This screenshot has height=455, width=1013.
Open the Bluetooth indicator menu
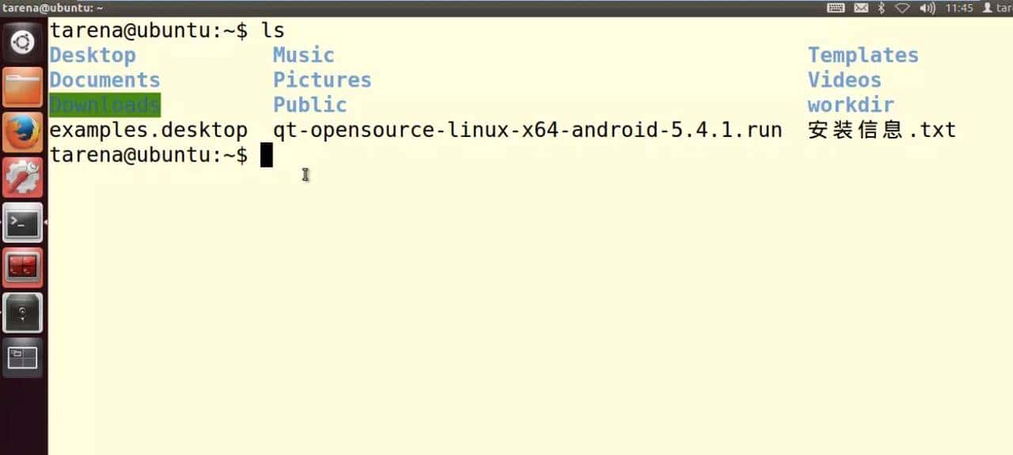tap(881, 8)
